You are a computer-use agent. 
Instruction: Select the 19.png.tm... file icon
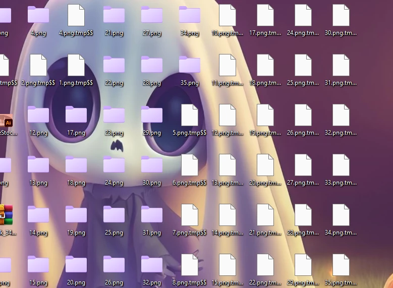(x=265, y=115)
